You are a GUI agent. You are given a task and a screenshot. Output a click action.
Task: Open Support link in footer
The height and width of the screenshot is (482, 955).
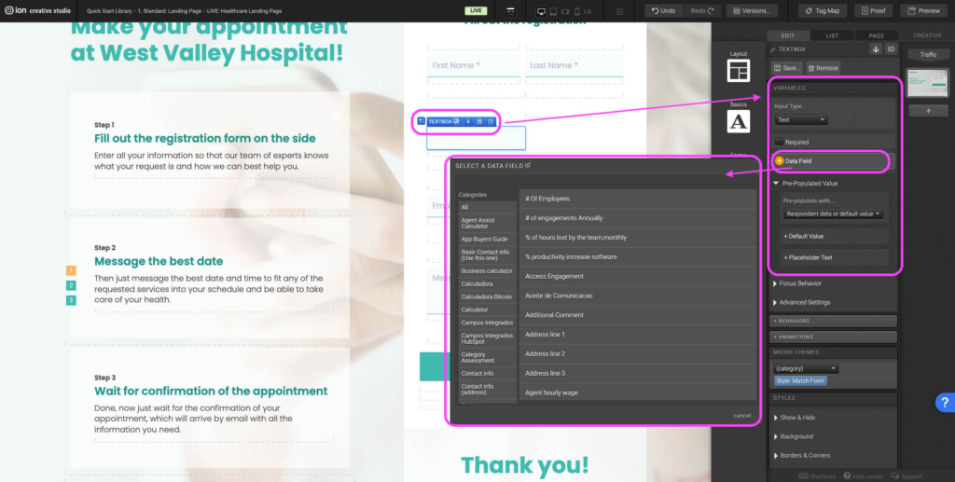click(907, 475)
